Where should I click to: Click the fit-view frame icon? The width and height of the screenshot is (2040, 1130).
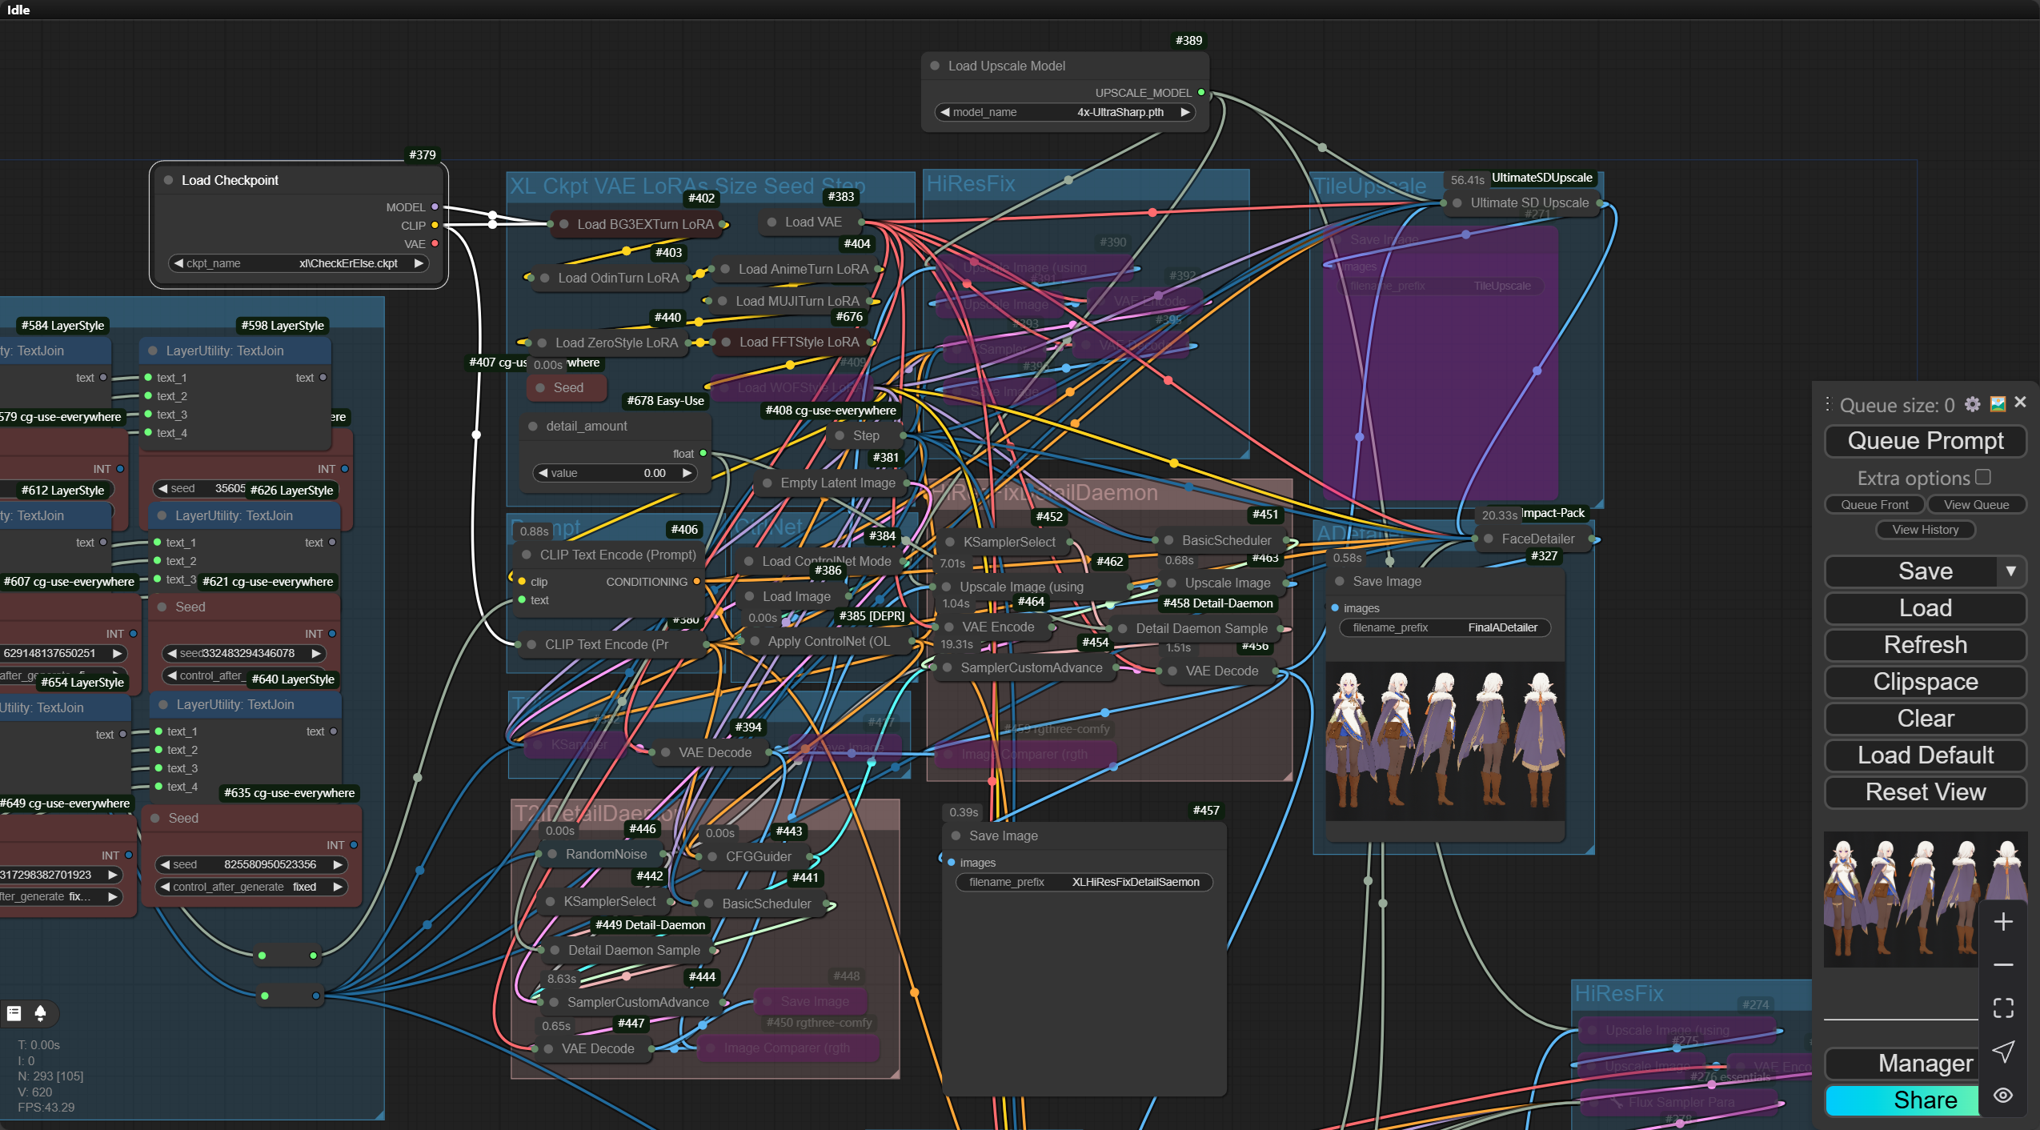coord(2003,1008)
